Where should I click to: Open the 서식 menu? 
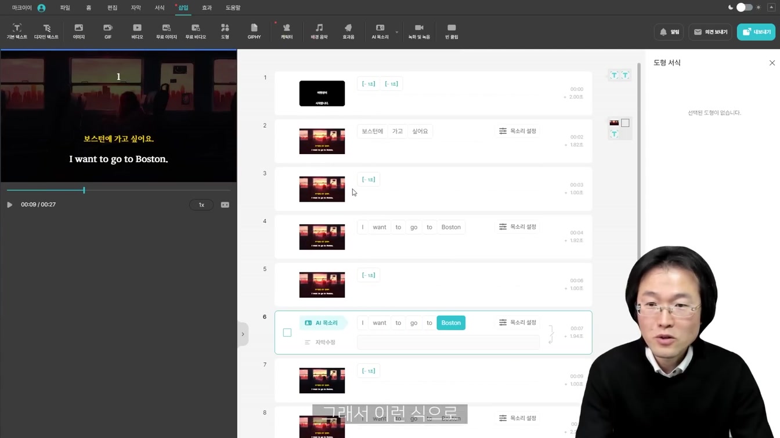click(x=160, y=8)
